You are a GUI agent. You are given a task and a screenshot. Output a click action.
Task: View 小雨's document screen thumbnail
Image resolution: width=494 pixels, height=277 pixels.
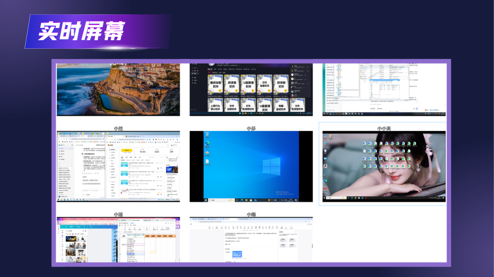click(x=251, y=240)
